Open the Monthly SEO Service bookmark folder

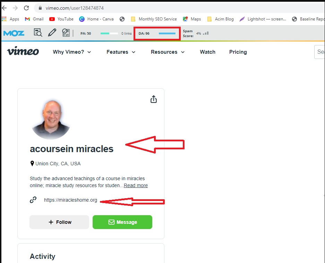(x=154, y=19)
